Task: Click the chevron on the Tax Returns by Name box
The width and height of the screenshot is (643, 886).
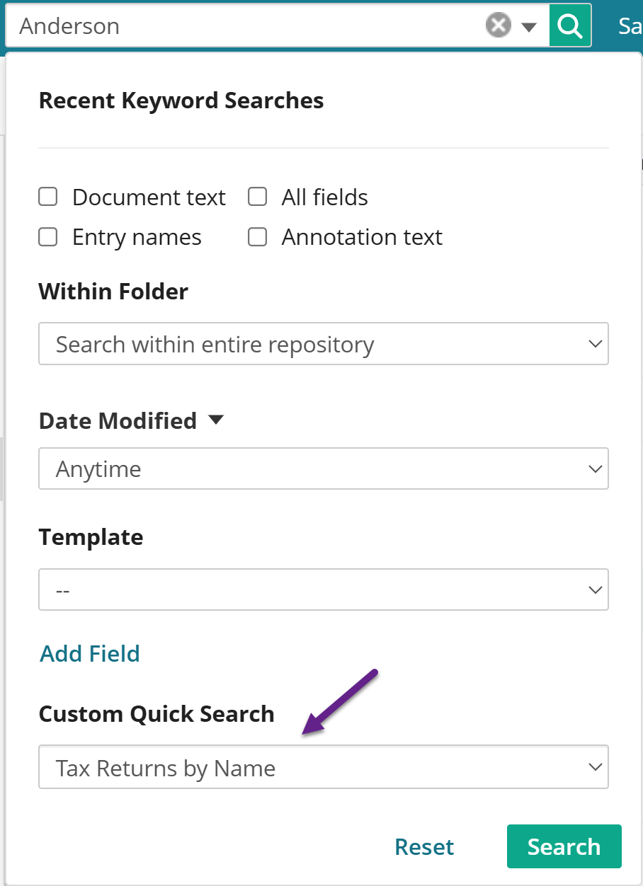Action: [595, 767]
